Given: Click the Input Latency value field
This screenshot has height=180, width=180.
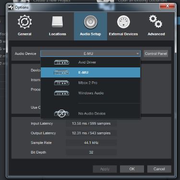Looking at the screenshot, I should coord(91,124).
